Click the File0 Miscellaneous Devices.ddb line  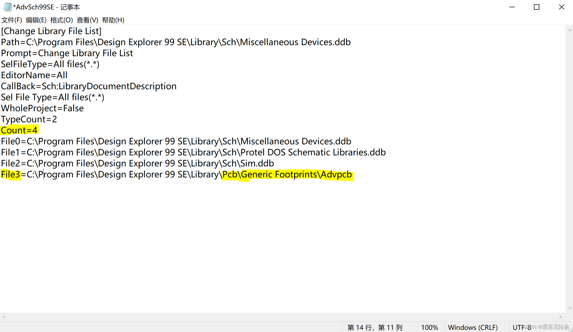pyautogui.click(x=176, y=141)
